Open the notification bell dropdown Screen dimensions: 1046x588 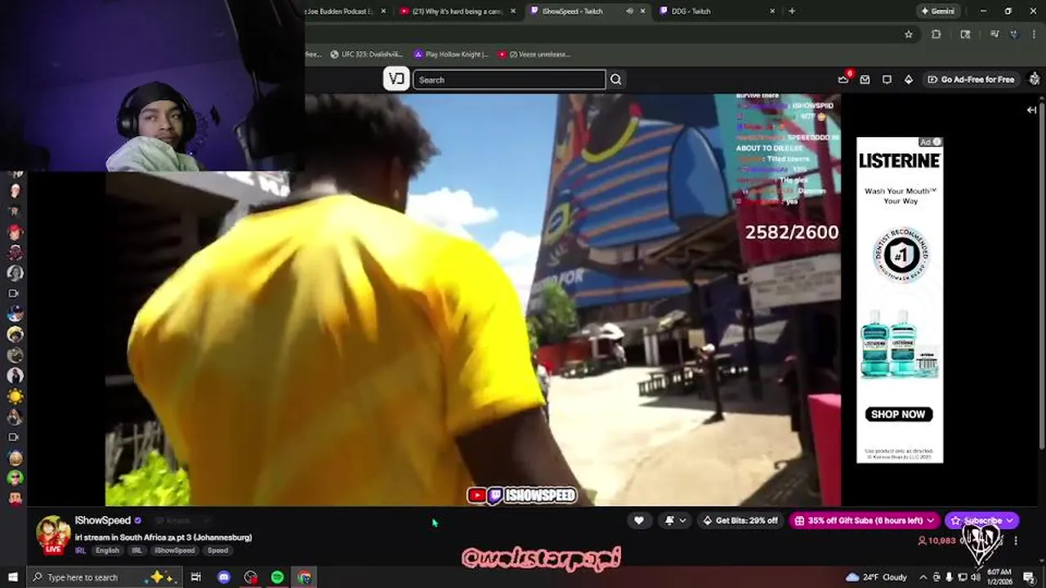(x=676, y=520)
